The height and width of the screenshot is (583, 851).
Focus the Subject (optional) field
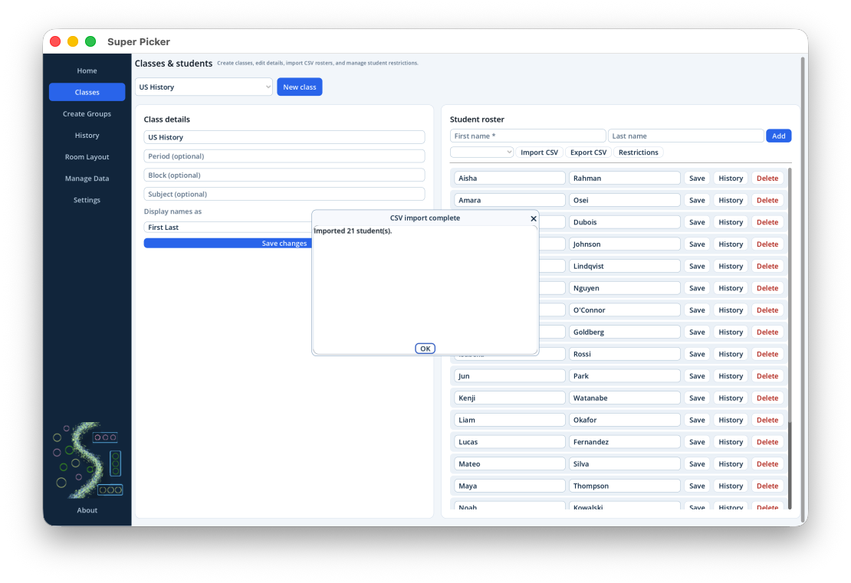284,194
